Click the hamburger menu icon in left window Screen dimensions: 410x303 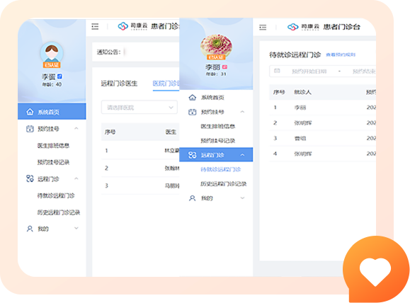coord(95,26)
